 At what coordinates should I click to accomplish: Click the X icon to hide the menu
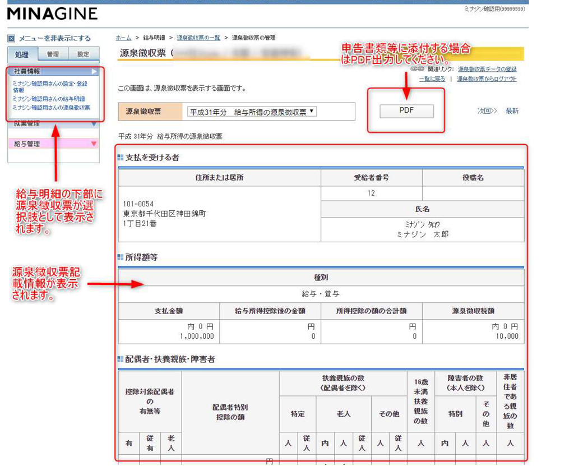tap(11, 38)
